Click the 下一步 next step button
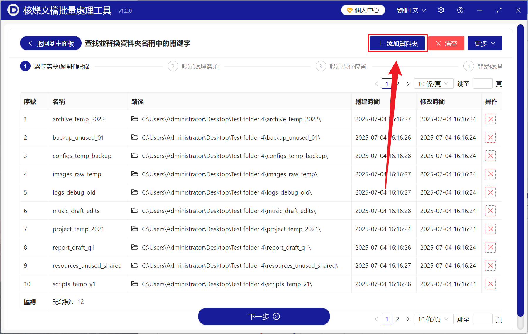Image resolution: width=528 pixels, height=334 pixels. 264,316
